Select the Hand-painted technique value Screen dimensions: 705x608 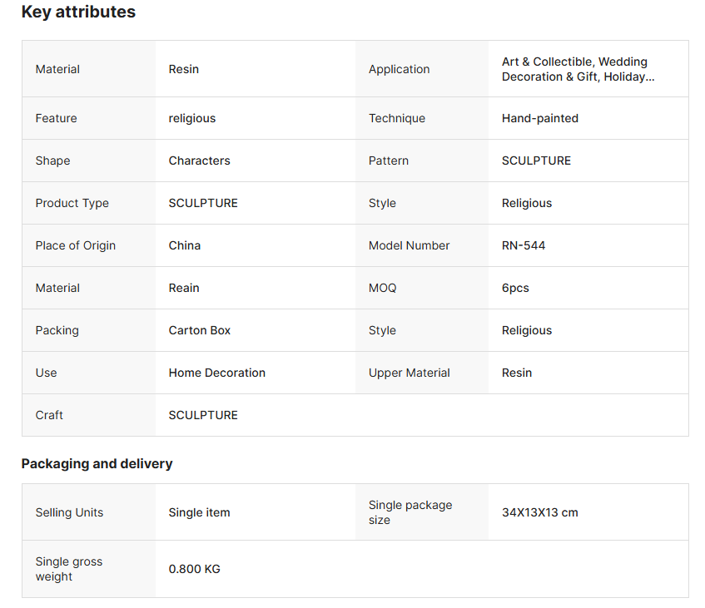click(539, 118)
